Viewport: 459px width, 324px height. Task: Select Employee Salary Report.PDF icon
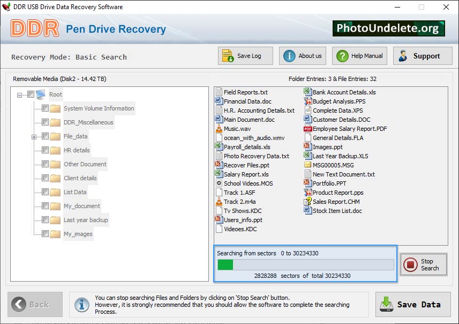pos(307,129)
